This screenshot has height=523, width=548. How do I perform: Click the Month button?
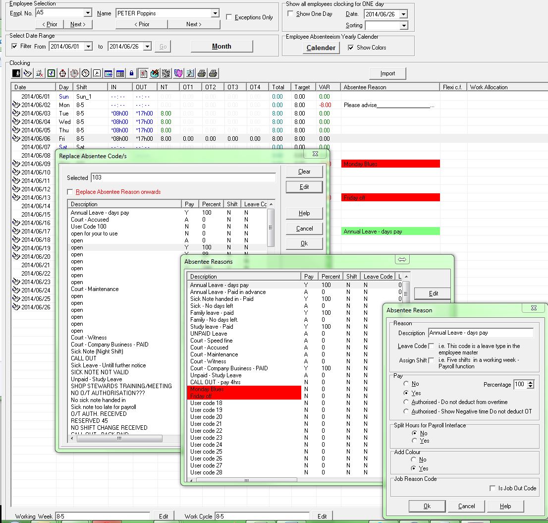[221, 46]
